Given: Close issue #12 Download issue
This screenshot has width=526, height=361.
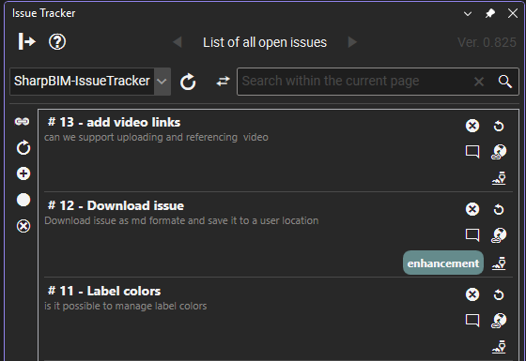Looking at the screenshot, I should [472, 209].
